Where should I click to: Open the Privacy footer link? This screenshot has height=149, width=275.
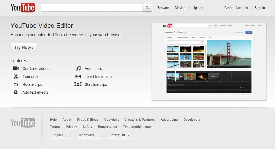71,127
